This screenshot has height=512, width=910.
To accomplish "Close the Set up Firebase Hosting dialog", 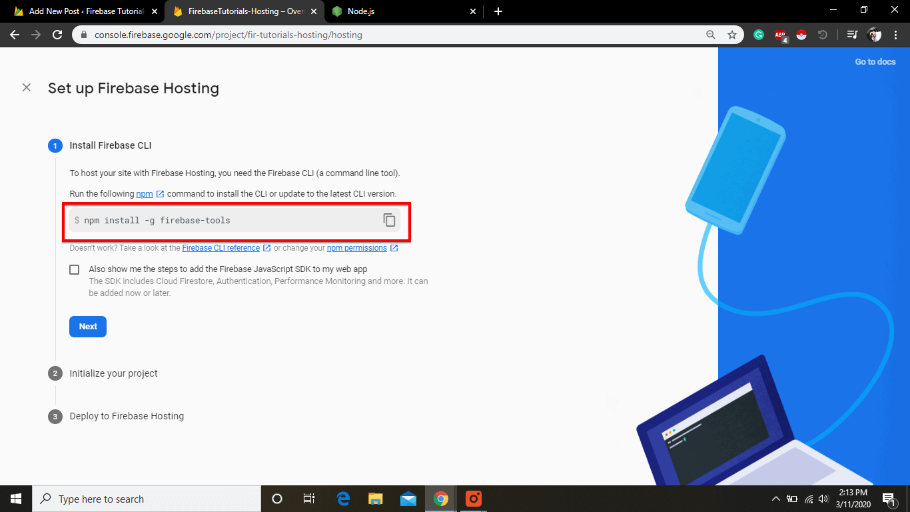I will click(x=27, y=87).
